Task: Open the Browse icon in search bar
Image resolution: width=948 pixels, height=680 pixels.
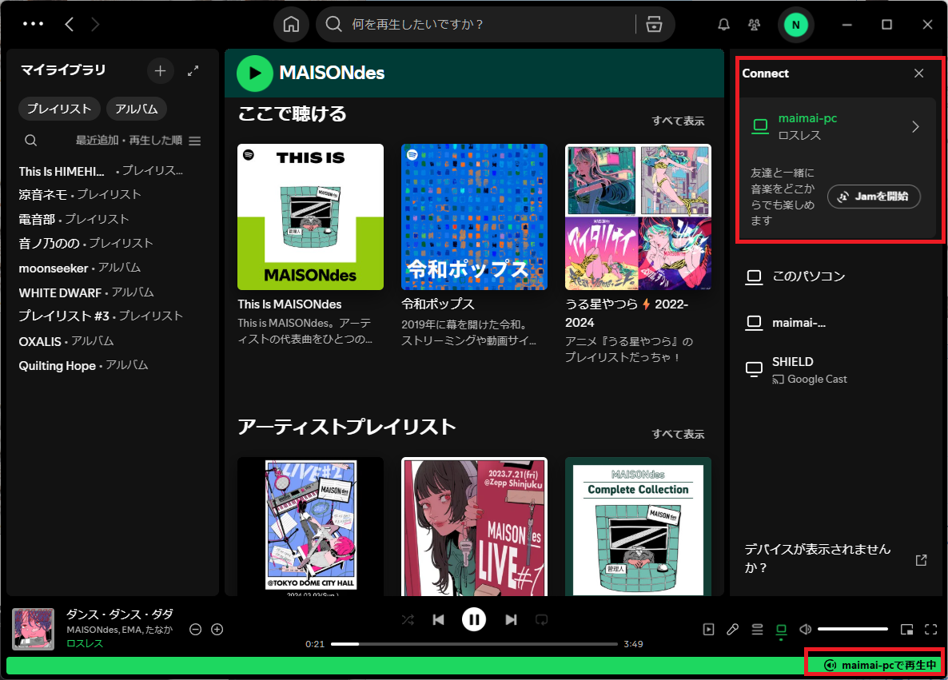Action: (654, 24)
